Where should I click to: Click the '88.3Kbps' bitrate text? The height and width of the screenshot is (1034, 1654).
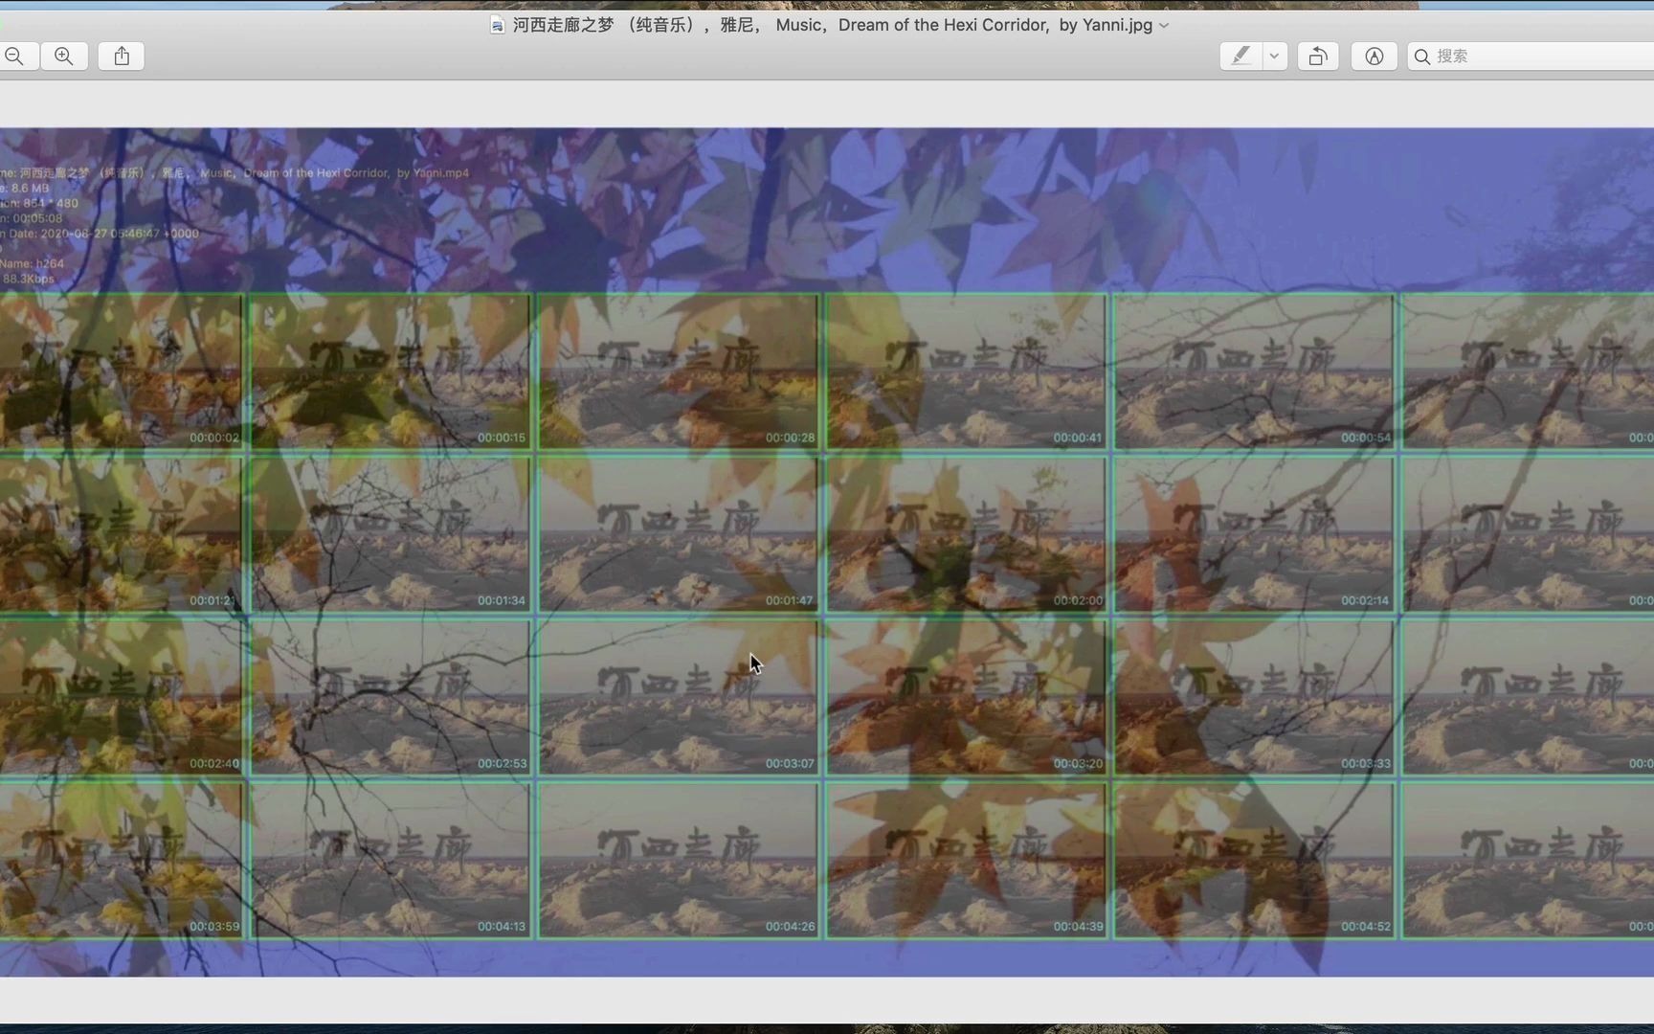pyautogui.click(x=29, y=279)
